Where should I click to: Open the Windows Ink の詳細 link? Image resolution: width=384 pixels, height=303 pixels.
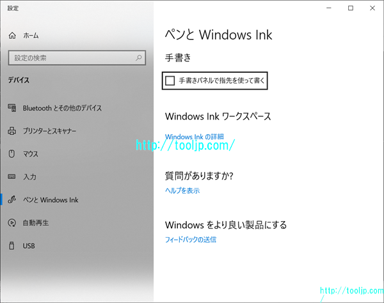(x=195, y=137)
